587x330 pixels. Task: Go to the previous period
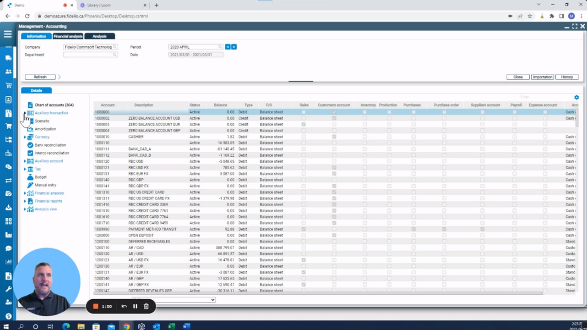click(x=228, y=47)
